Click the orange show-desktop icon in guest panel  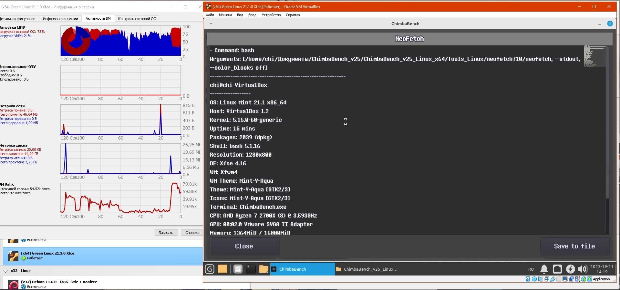coord(222,269)
